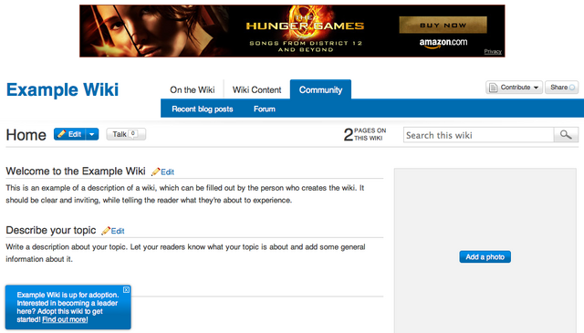The image size is (584, 333).
Task: Click the Example Wiki title link
Action: tap(63, 89)
